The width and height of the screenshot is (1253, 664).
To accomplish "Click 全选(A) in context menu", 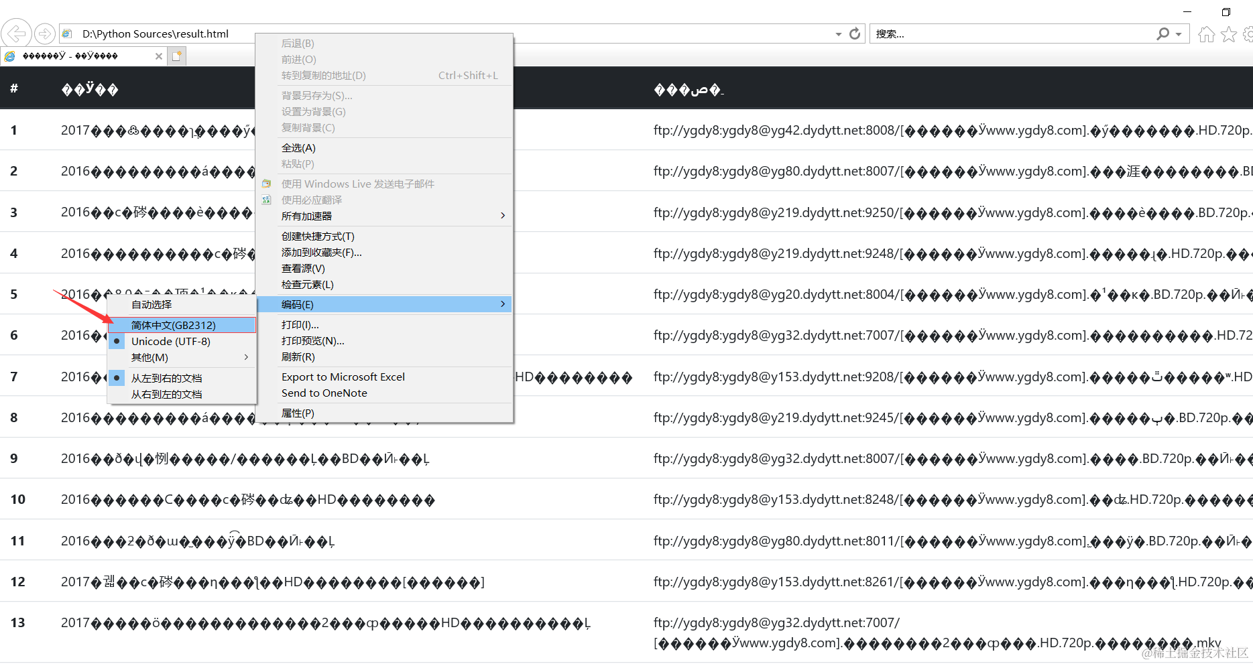I will 384,147.
